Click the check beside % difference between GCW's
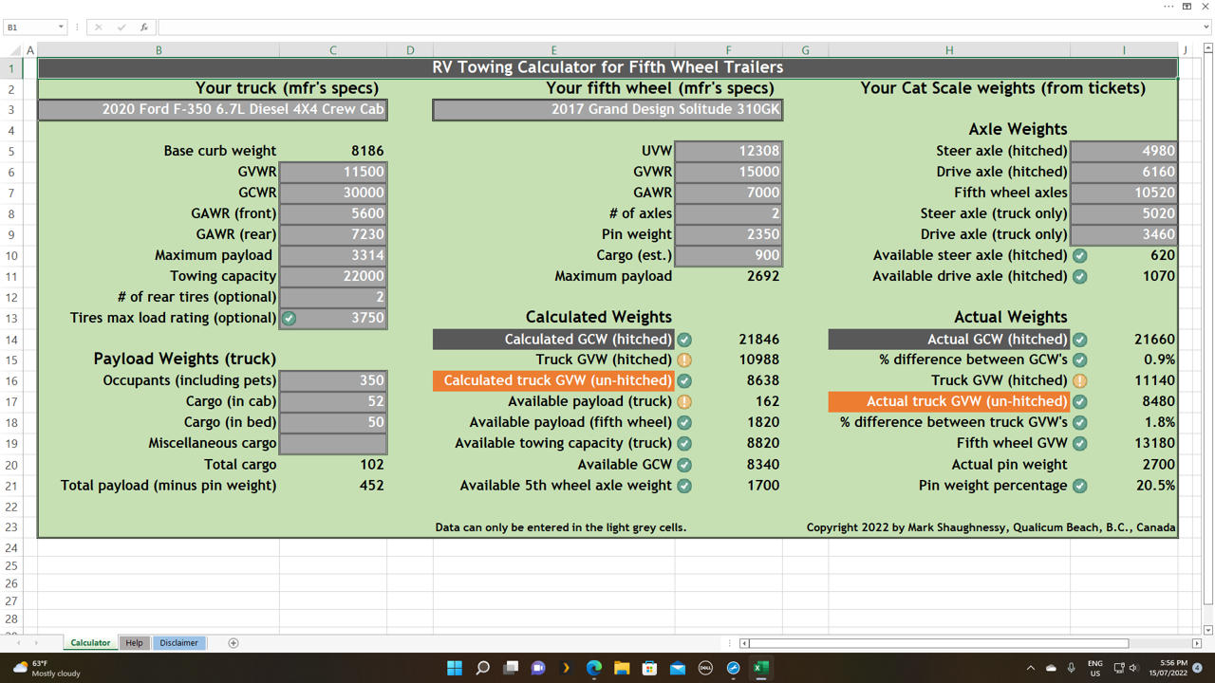Image resolution: width=1215 pixels, height=683 pixels. click(x=1080, y=360)
